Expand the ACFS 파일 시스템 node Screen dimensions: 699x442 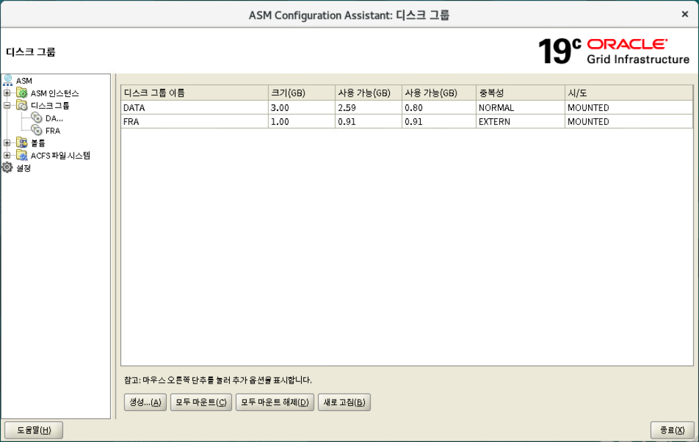click(x=7, y=155)
